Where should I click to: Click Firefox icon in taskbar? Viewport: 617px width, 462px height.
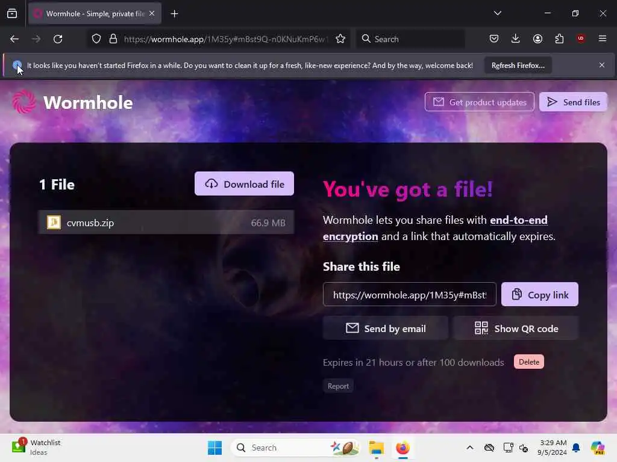point(402,448)
